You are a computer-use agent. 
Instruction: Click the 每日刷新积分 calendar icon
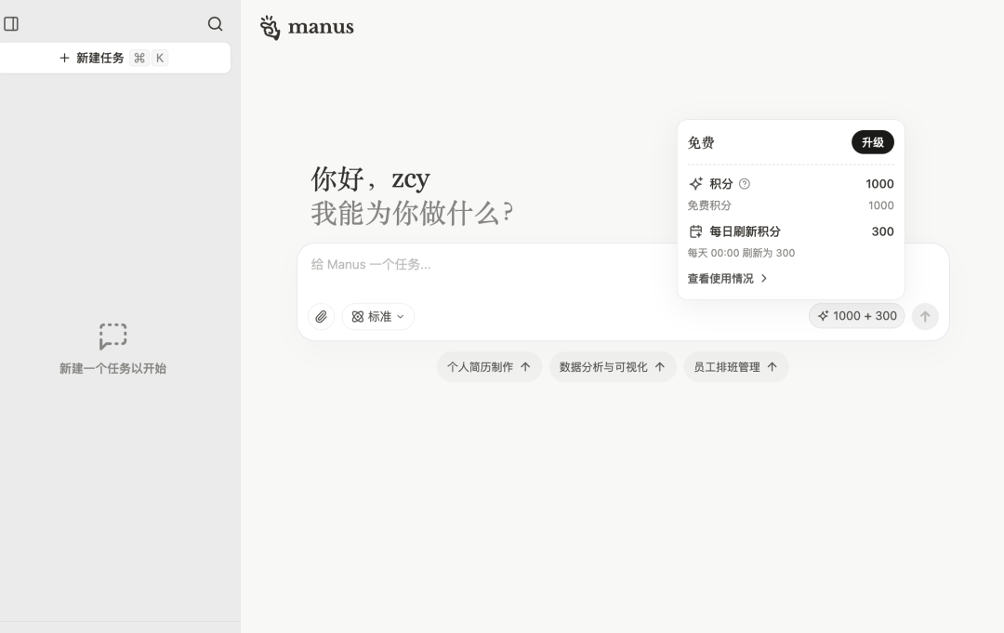(x=696, y=231)
